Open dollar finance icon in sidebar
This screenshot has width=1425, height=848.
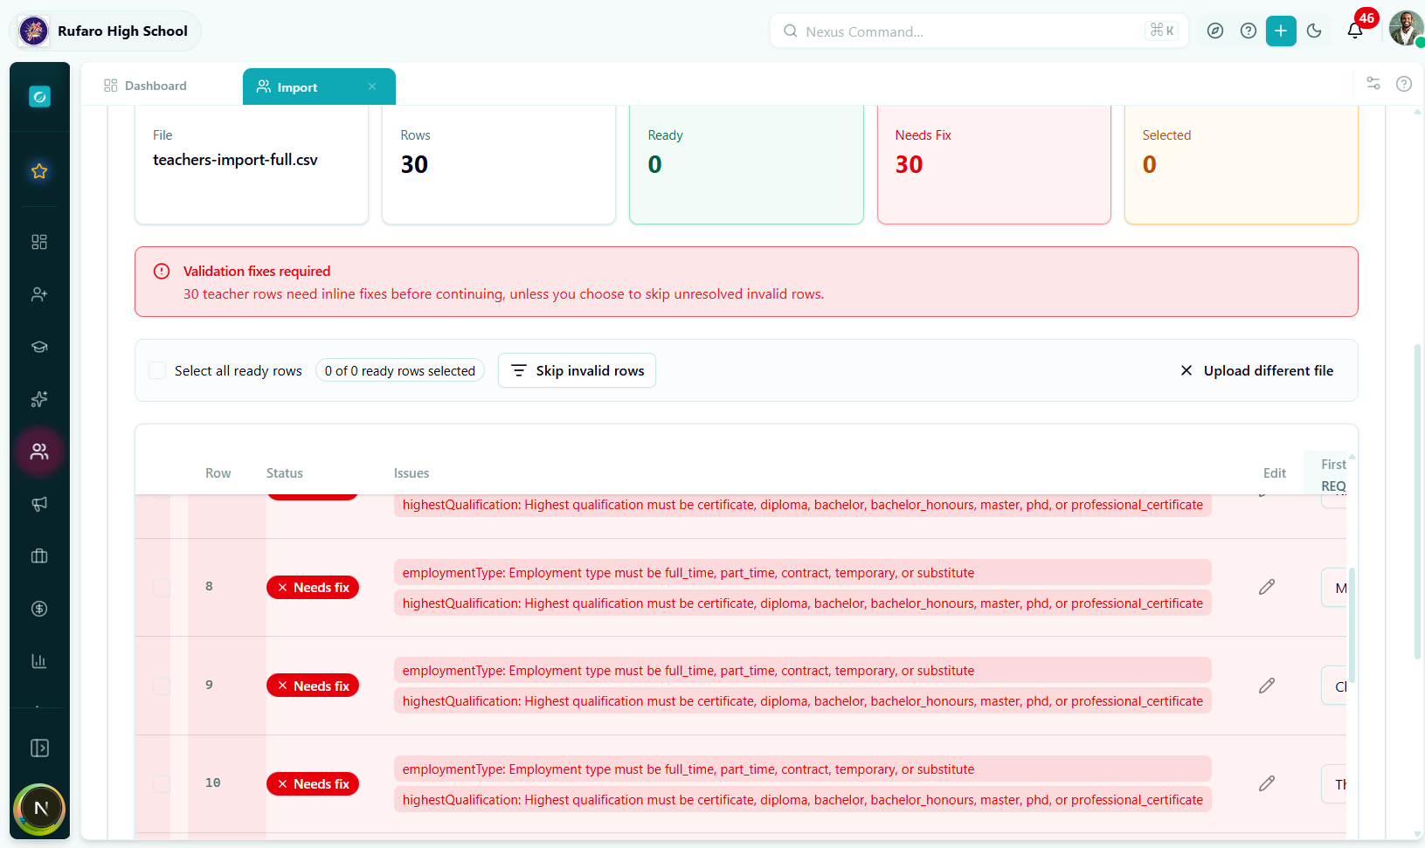pos(39,609)
